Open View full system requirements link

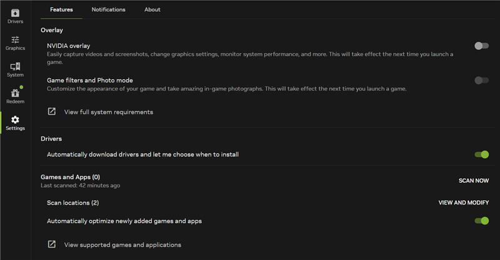coord(108,112)
